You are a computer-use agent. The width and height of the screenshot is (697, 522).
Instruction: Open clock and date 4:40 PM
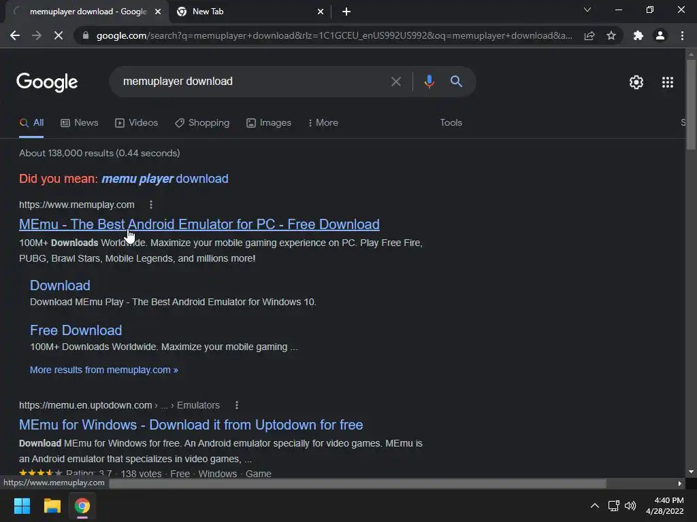click(664, 506)
